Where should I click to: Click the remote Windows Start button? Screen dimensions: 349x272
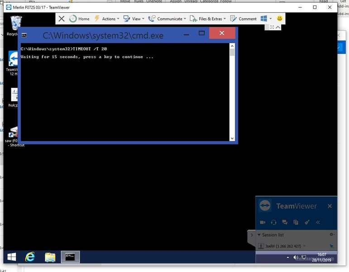click(11, 257)
